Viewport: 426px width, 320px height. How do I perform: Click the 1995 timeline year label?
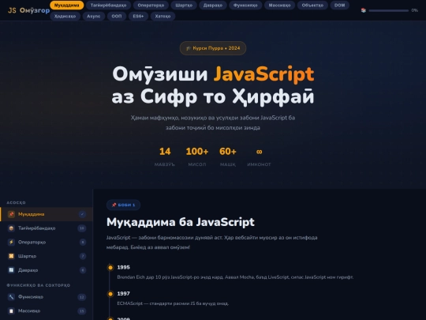pos(123,267)
